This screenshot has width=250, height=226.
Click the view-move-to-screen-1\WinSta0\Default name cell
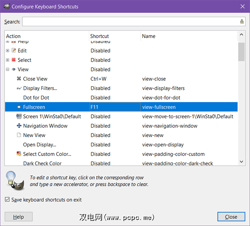click(188, 116)
